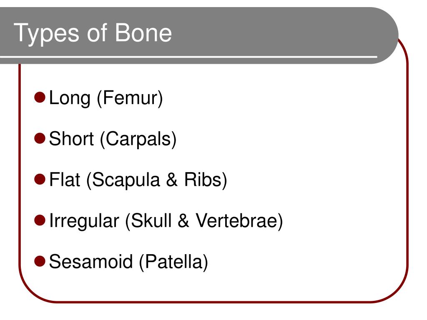Click the word "Ribs)"

pos(206,180)
